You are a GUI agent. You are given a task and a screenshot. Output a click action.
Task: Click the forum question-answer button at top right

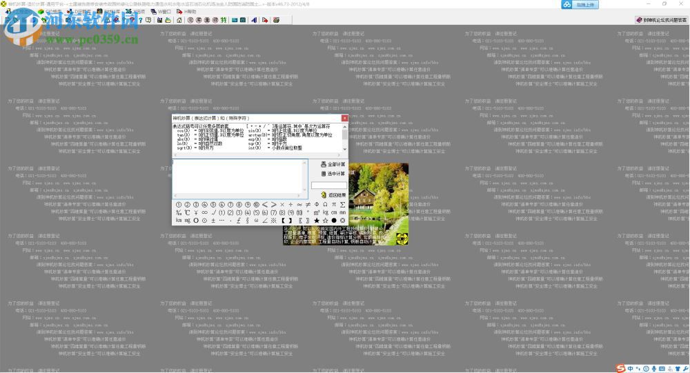[x=661, y=21]
